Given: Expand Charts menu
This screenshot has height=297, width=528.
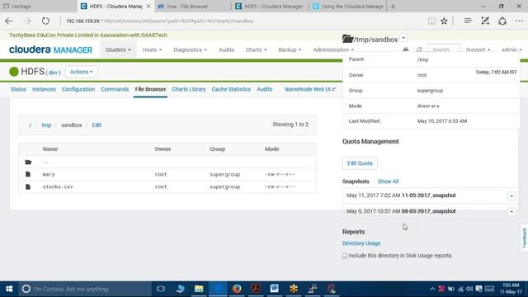Looking at the screenshot, I should click(256, 49).
